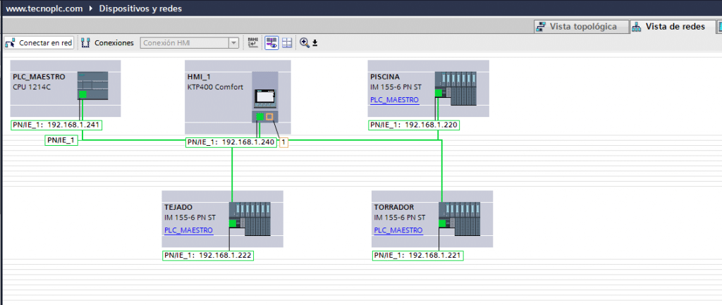Select the 192.168.1.241 address label

[x=56, y=125]
